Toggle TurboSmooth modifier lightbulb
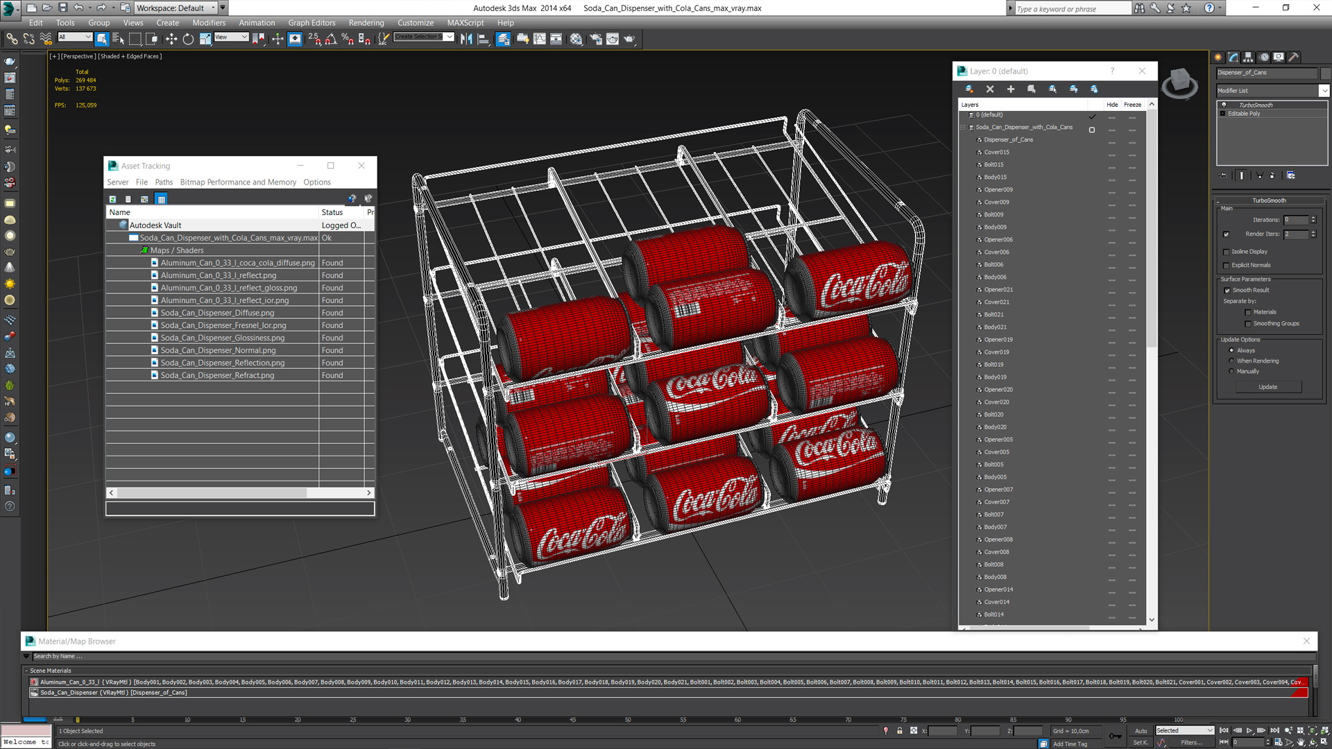1332x749 pixels. click(1224, 105)
